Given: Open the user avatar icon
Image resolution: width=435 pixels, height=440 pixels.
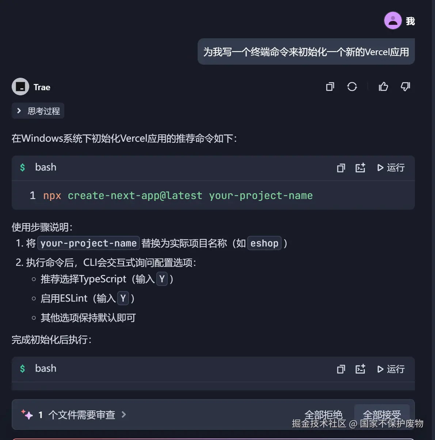Looking at the screenshot, I should pyautogui.click(x=393, y=21).
